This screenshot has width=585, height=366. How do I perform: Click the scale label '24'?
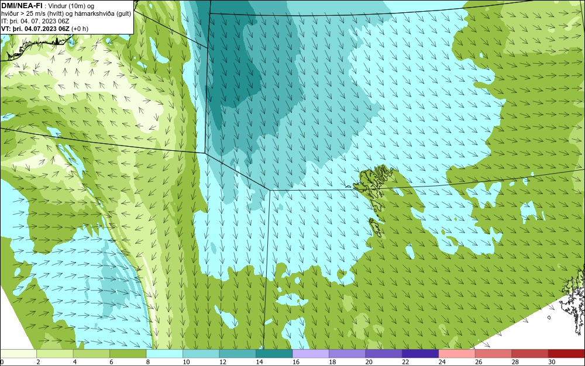(442, 362)
